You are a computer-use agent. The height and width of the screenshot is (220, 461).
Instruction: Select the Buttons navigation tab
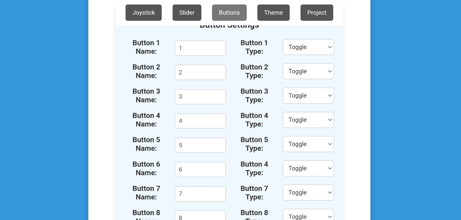[229, 12]
